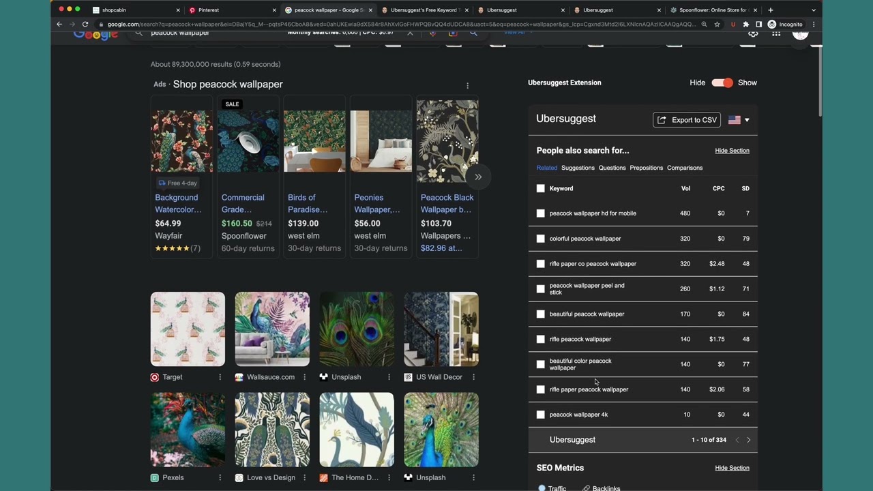Screen dimensions: 873x491
Task: Open the Chrome three-dot menu
Action: pos(814,25)
